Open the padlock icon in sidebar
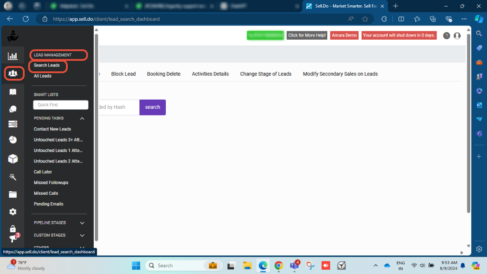The height and width of the screenshot is (274, 487). (12, 229)
